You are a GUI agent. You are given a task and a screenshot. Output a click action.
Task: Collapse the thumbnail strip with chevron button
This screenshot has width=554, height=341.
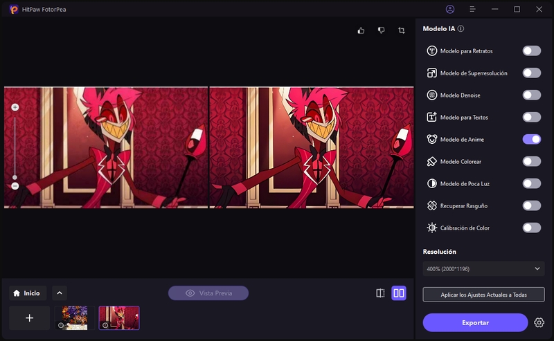click(60, 293)
